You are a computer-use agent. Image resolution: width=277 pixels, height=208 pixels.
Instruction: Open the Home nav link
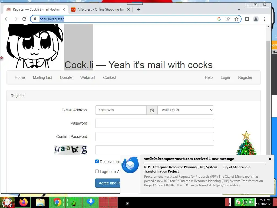[x=20, y=77]
